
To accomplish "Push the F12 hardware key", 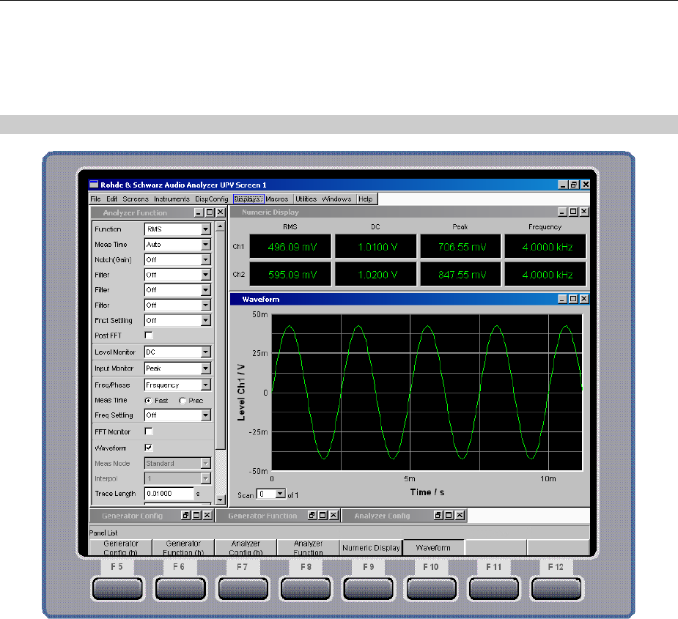I will 556,589.
